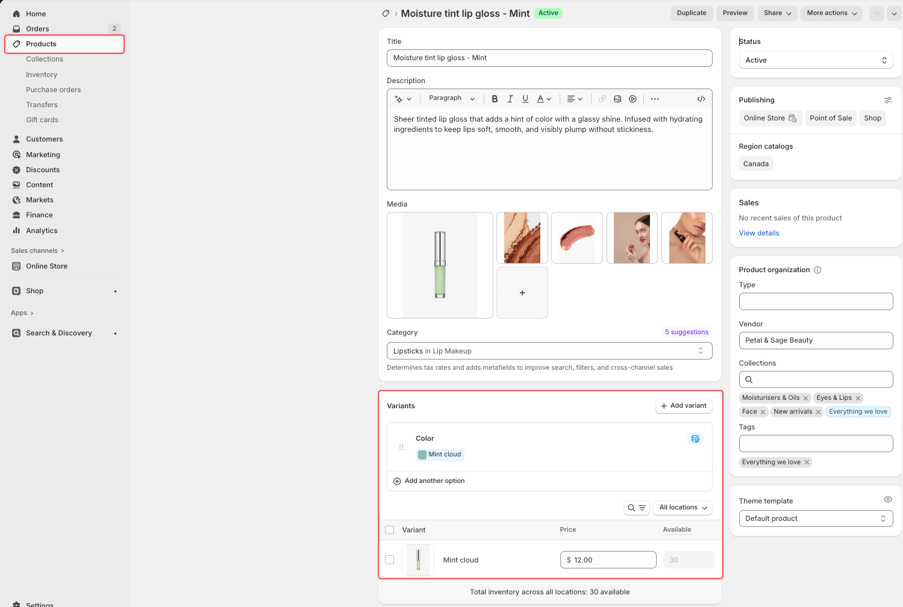Click the insert video icon in editor

click(633, 99)
